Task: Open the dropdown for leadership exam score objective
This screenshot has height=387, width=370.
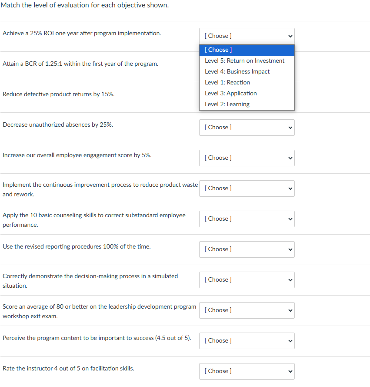Action: pyautogui.click(x=247, y=310)
